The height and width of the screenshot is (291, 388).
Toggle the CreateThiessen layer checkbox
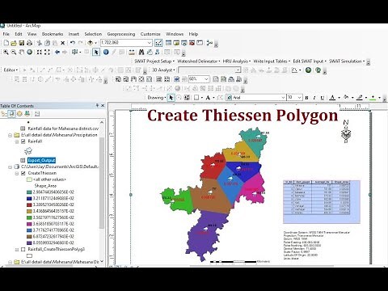click(23, 173)
